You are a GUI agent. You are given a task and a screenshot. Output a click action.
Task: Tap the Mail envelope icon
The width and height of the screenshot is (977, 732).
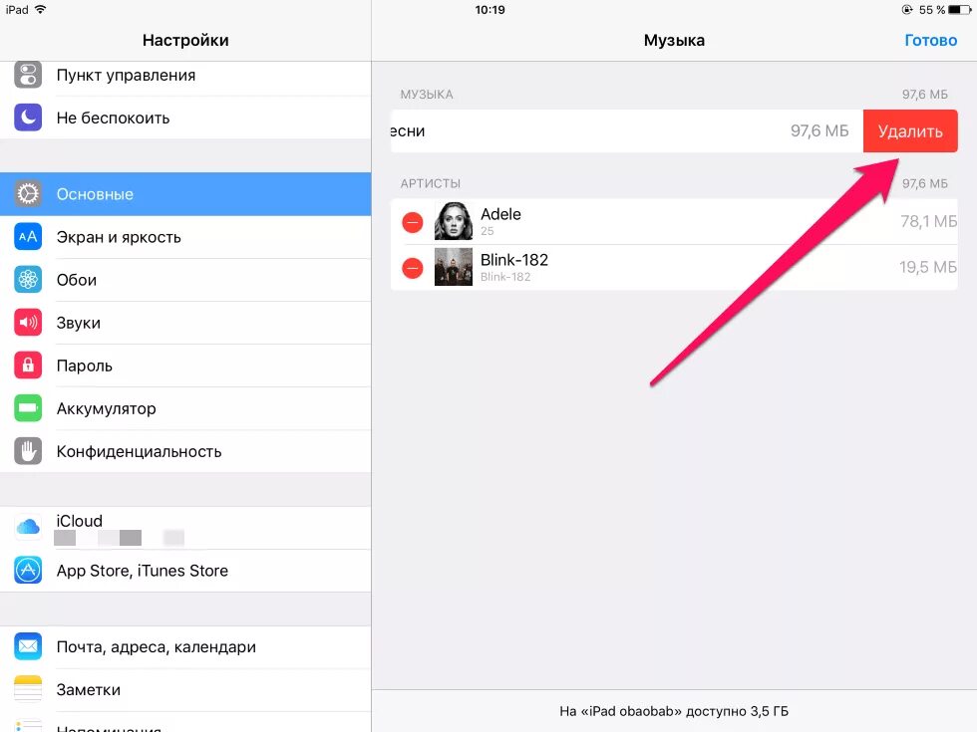[x=28, y=646]
